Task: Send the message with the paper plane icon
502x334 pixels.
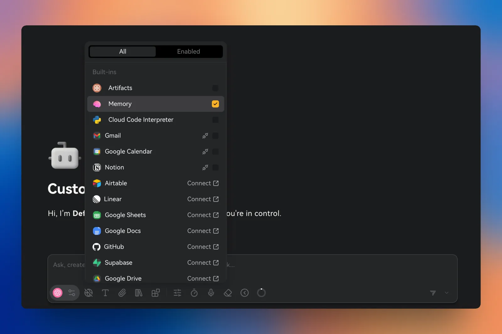Action: coord(433,293)
